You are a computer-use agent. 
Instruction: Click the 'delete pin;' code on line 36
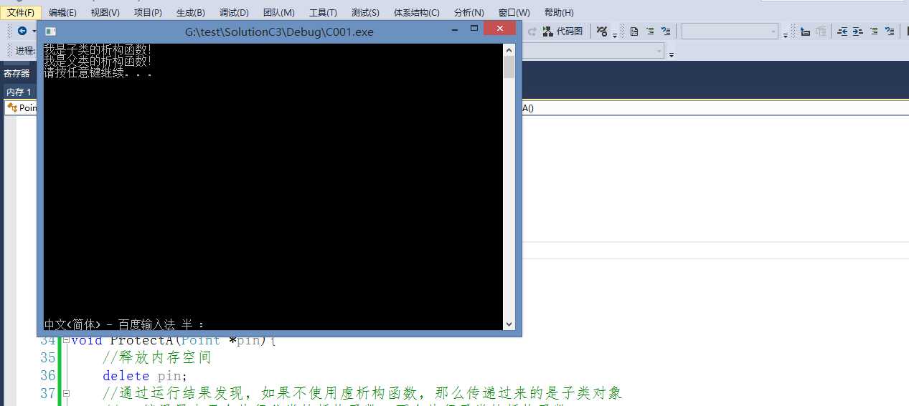pos(145,375)
